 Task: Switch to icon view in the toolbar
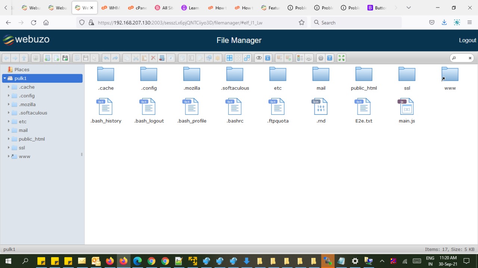pyautogui.click(x=229, y=58)
